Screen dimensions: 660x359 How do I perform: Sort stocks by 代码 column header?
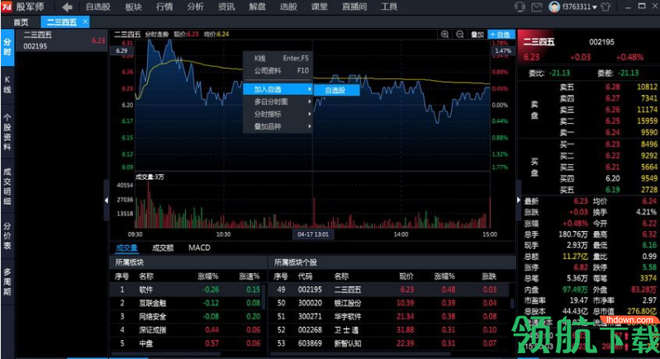pos(305,276)
